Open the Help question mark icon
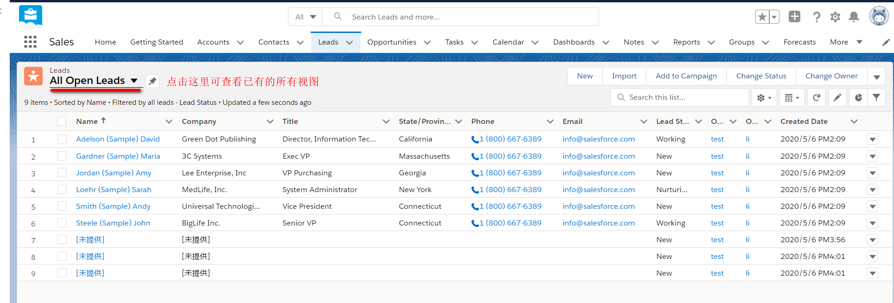The height and width of the screenshot is (303, 894). click(817, 17)
